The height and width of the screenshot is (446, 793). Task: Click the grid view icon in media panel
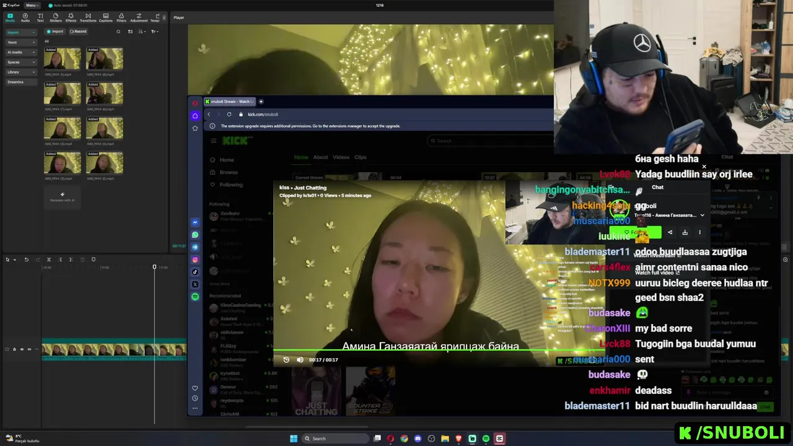(130, 32)
